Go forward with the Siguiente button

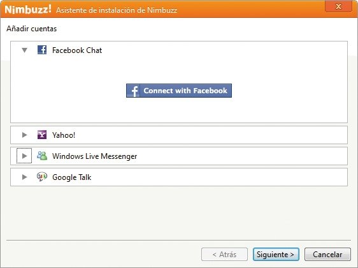[276, 254]
